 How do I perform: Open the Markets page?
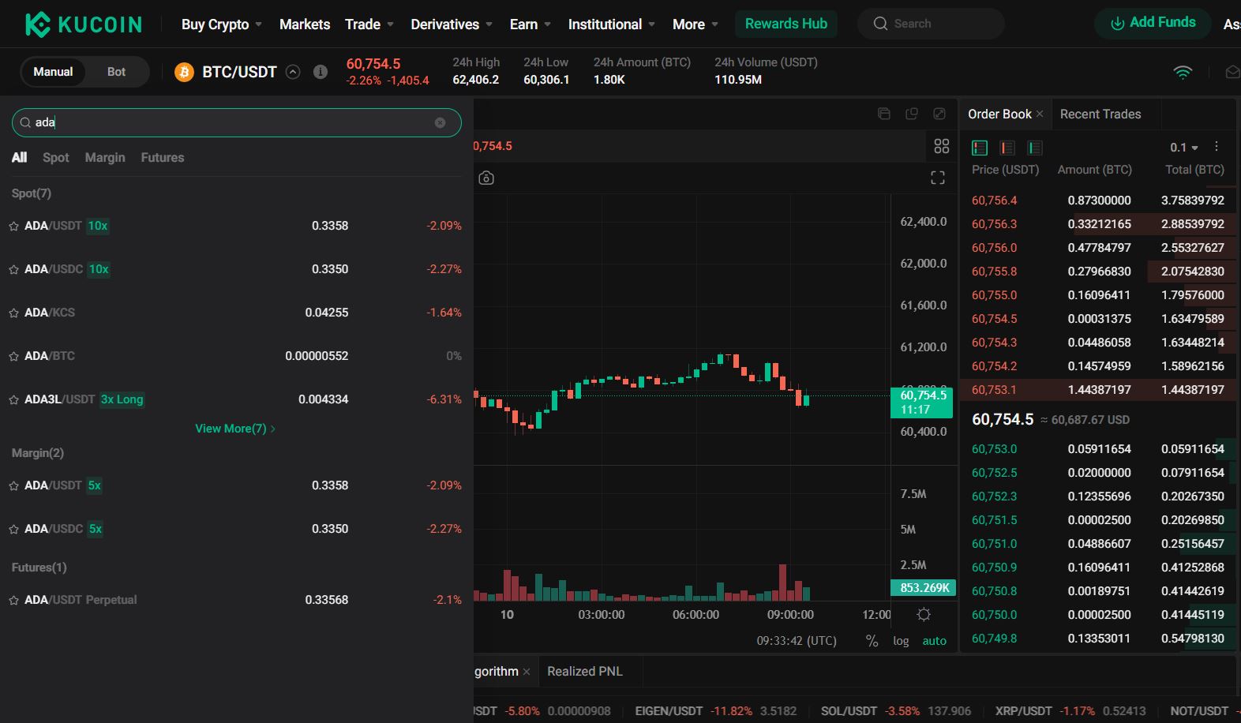[305, 24]
